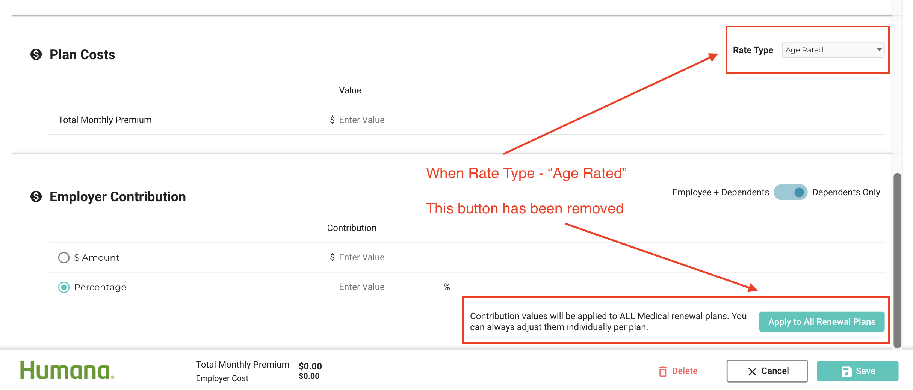Select the $ Amount radio button

tap(64, 258)
